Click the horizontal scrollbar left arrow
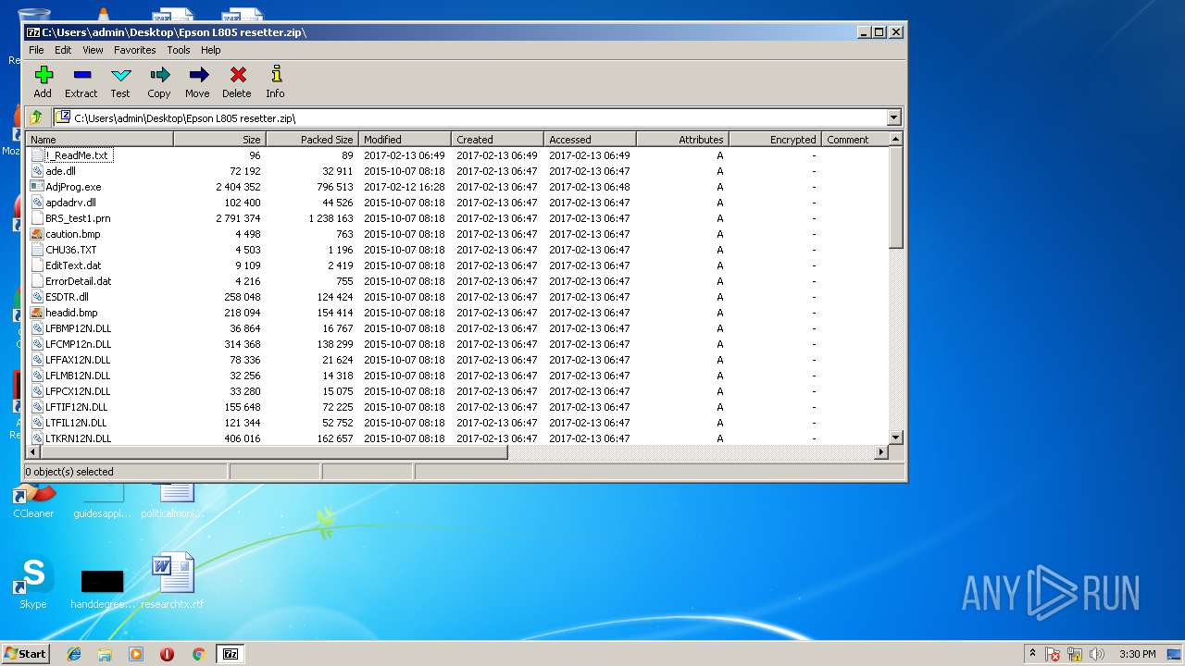The width and height of the screenshot is (1185, 666). tap(34, 452)
